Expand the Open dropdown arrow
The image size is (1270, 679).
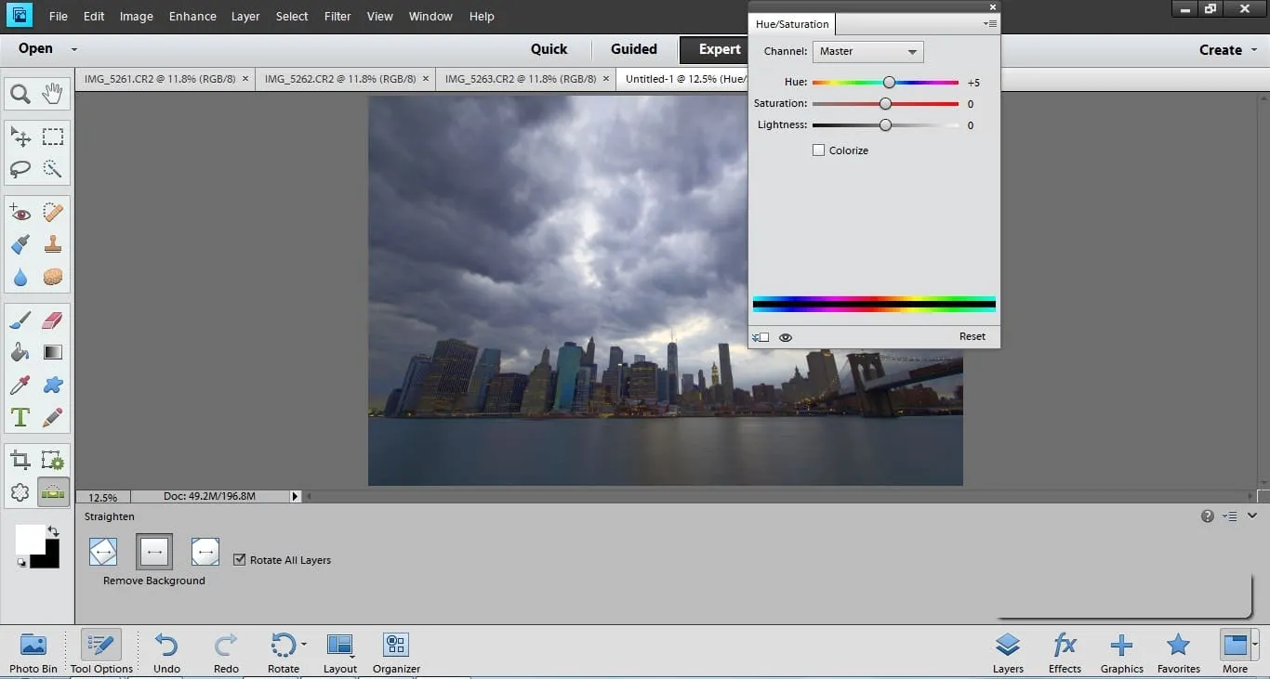74,50
